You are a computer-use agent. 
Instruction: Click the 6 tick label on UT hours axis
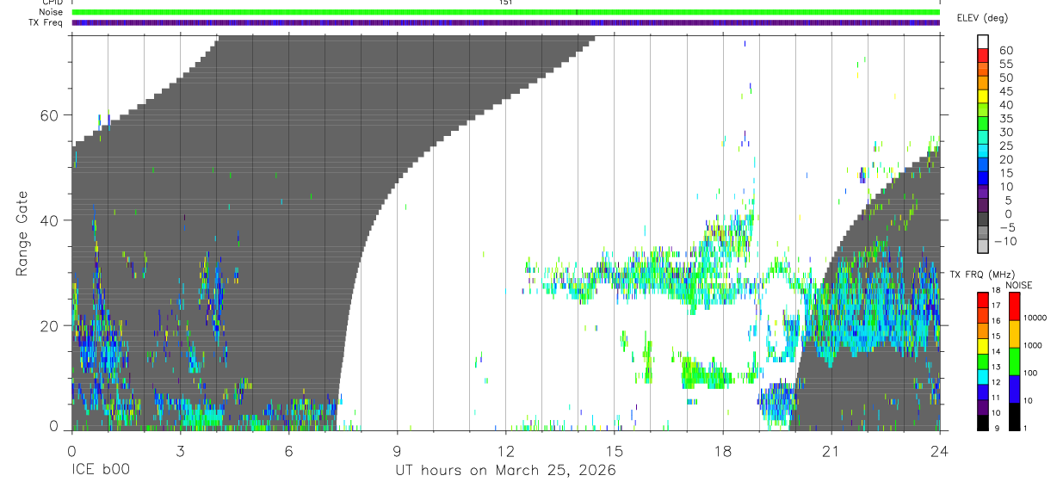coord(288,450)
